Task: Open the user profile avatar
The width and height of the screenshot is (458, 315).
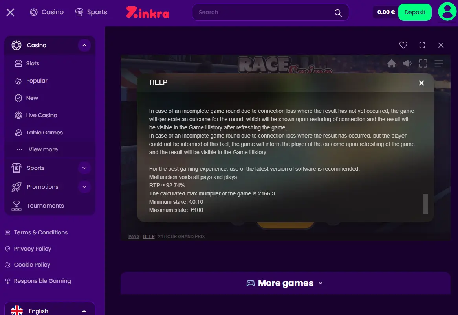Action: click(x=447, y=12)
